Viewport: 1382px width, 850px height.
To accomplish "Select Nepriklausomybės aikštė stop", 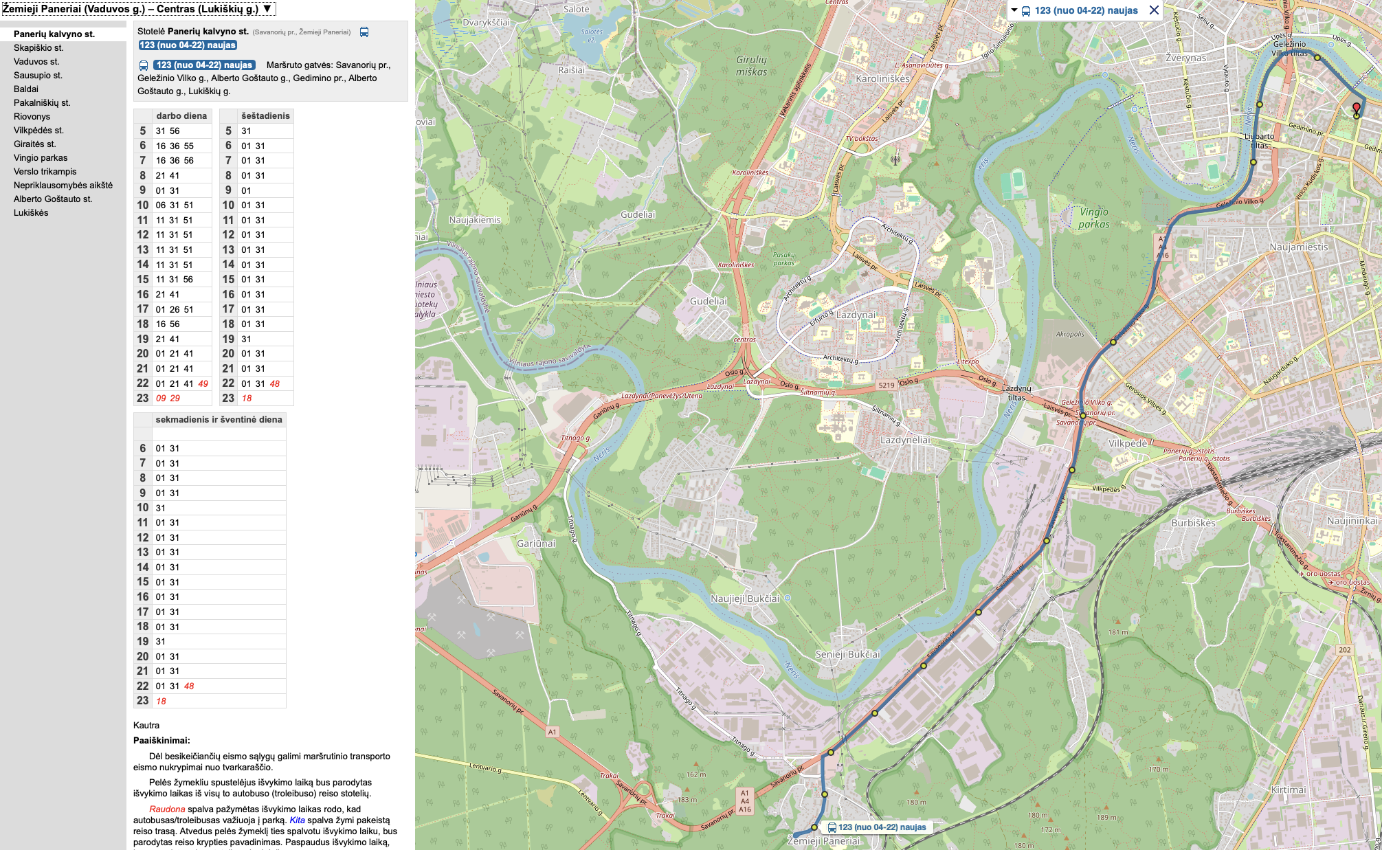I will pyautogui.click(x=63, y=185).
